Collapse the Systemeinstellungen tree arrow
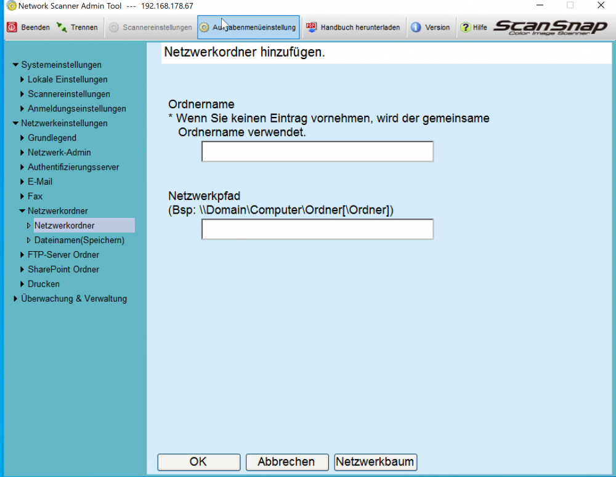Viewport: 616px width, 477px height. (x=15, y=65)
